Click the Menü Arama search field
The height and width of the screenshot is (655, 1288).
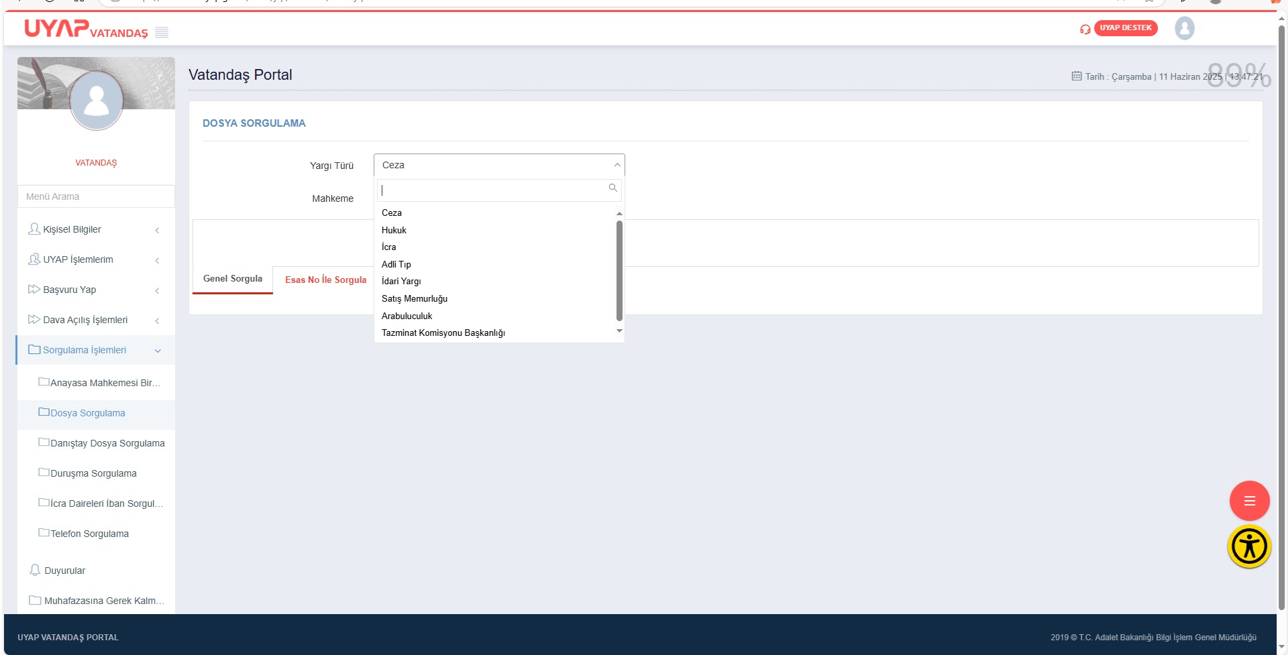click(96, 196)
